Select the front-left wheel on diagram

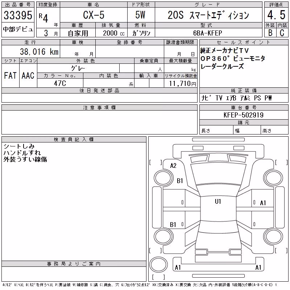pos(164,178)
